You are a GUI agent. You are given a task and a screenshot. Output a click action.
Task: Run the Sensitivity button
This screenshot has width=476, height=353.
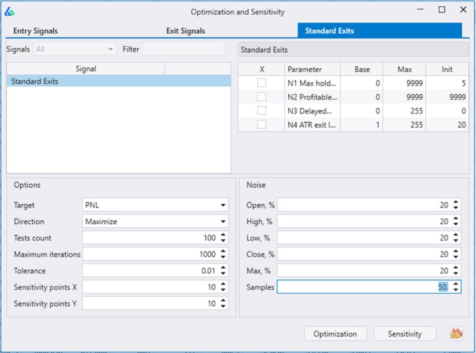[x=405, y=334]
